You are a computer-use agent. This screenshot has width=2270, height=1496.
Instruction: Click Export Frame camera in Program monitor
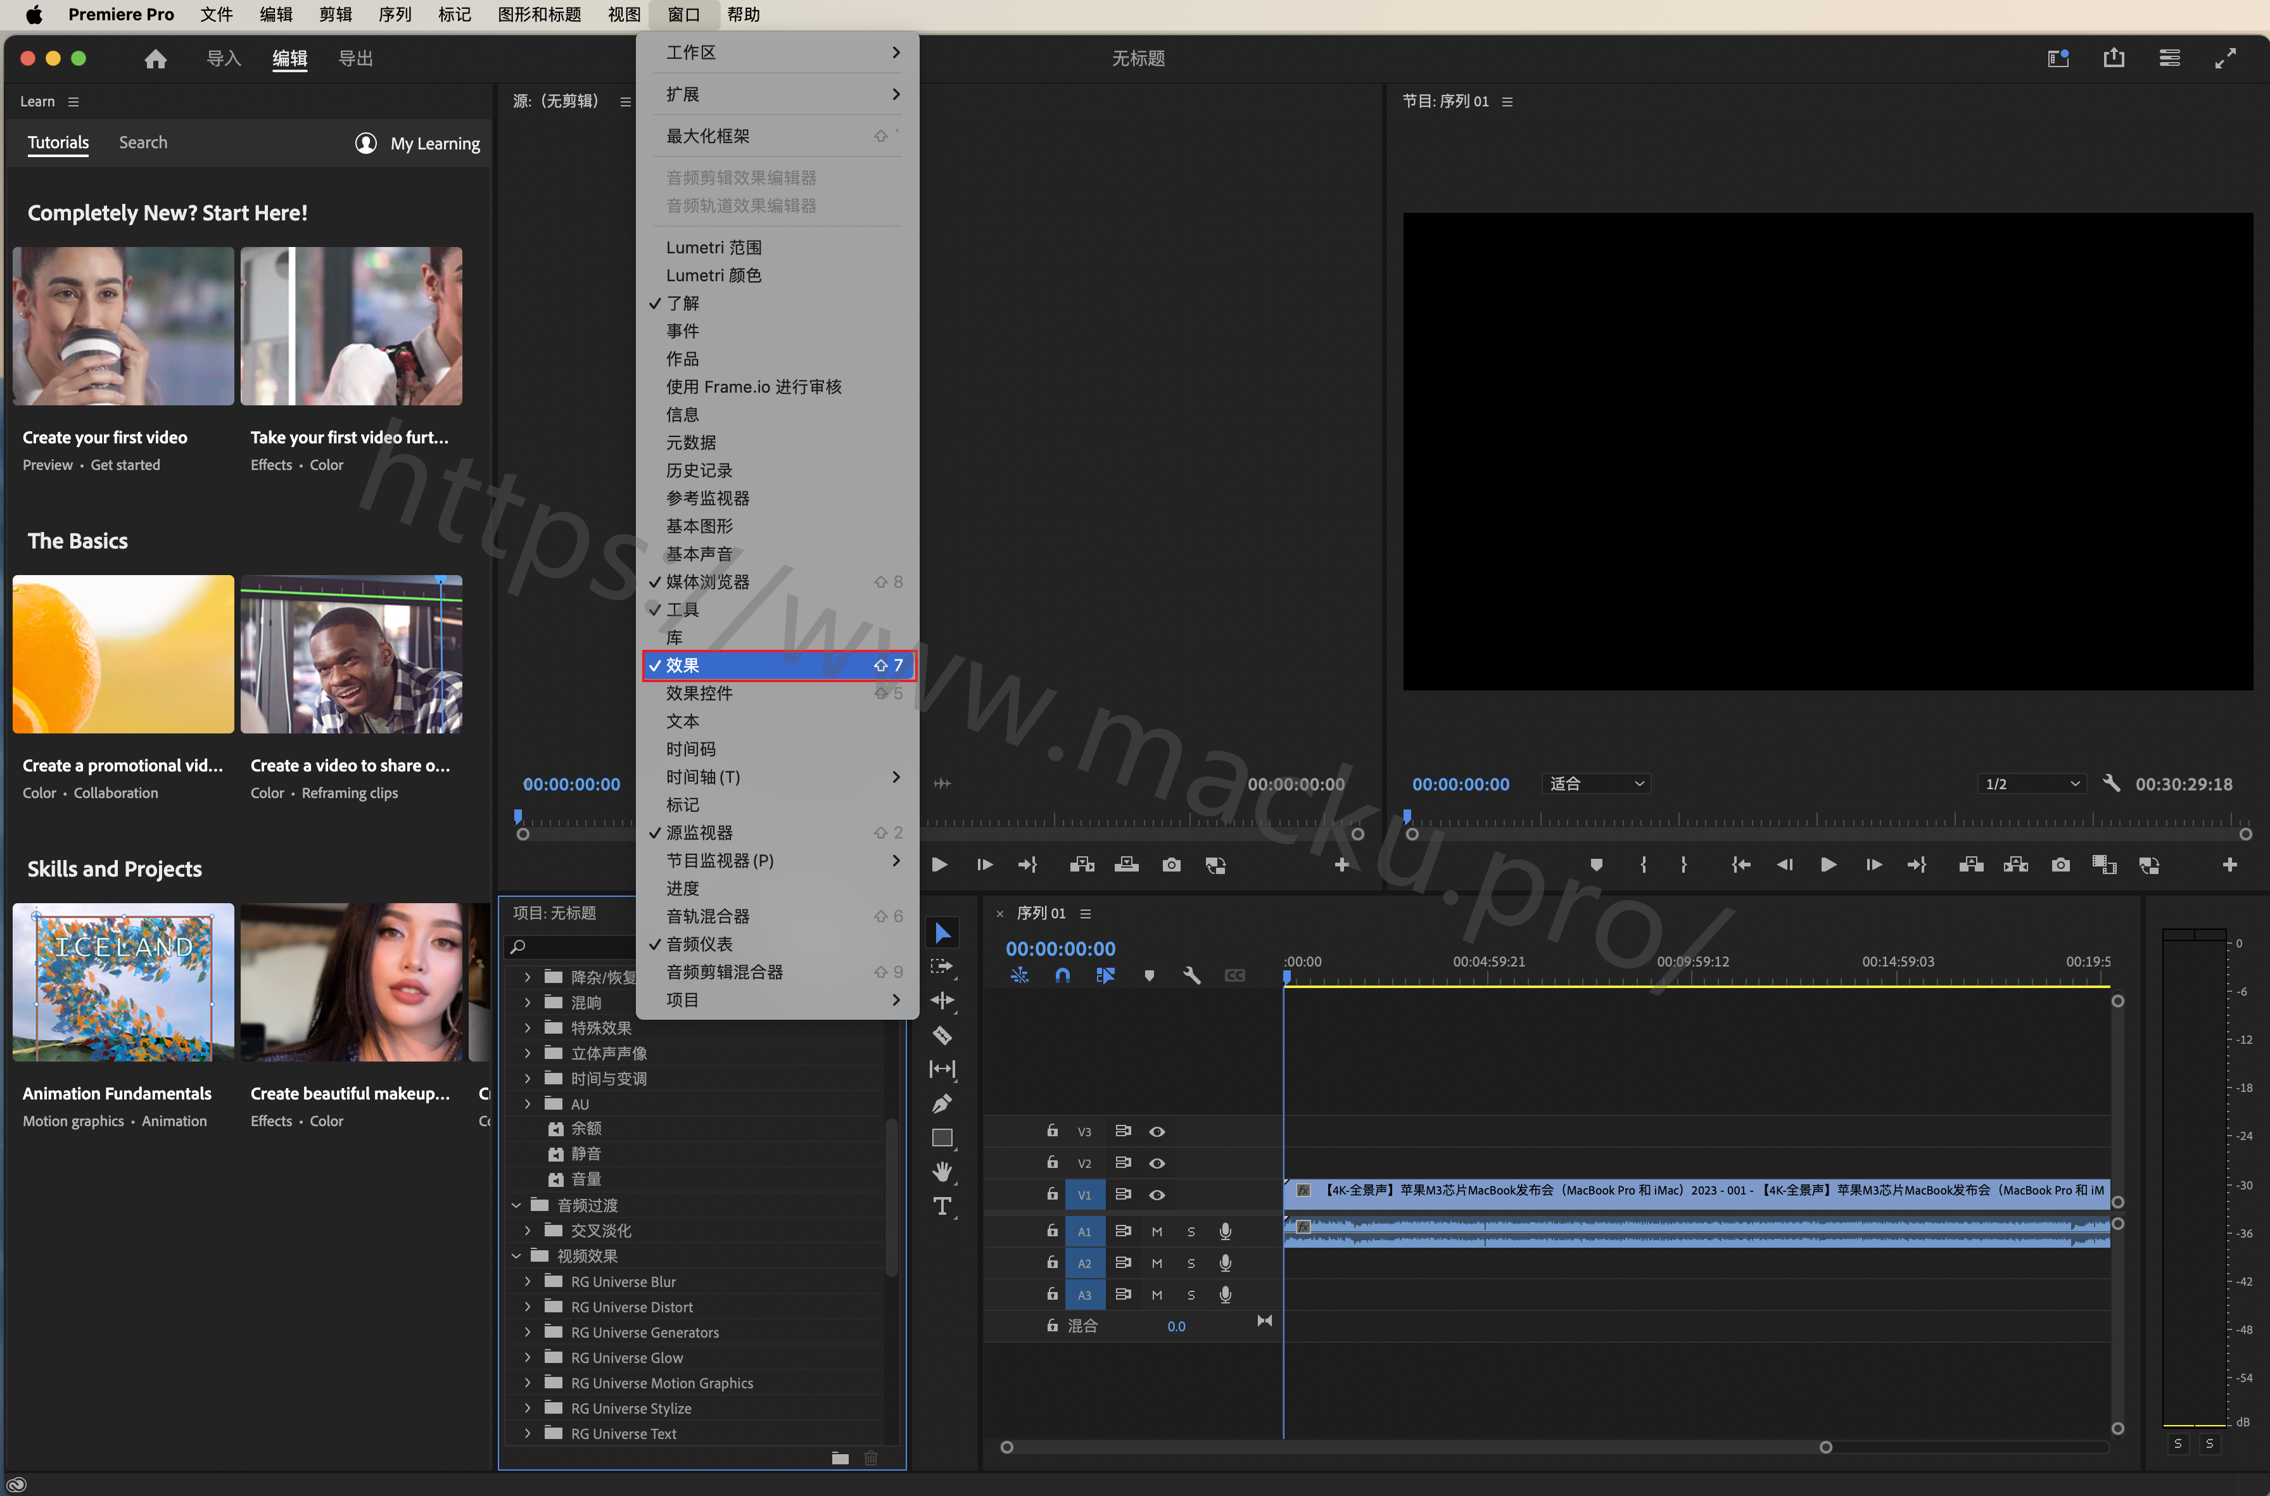point(2060,865)
